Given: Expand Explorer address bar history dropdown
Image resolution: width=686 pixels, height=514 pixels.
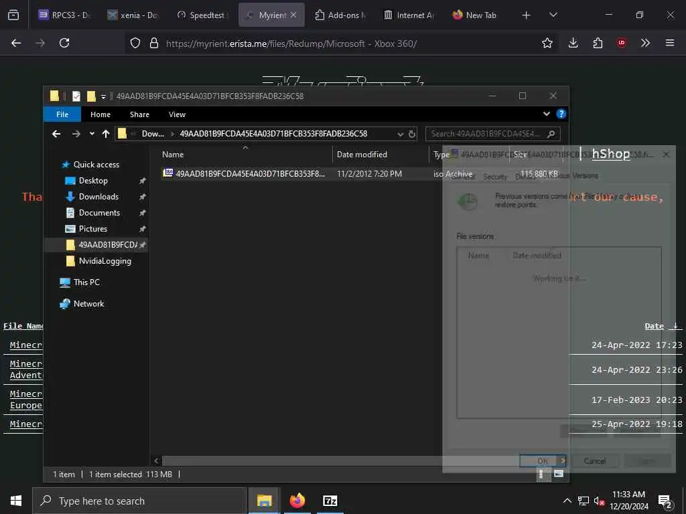Looking at the screenshot, I should [x=400, y=134].
